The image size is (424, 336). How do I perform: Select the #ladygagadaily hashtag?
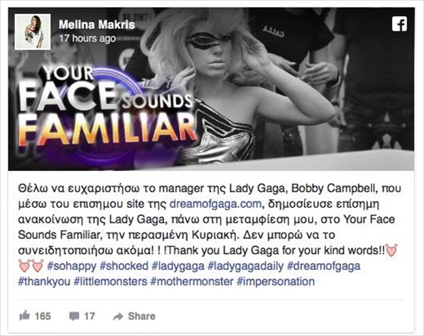[246, 266]
